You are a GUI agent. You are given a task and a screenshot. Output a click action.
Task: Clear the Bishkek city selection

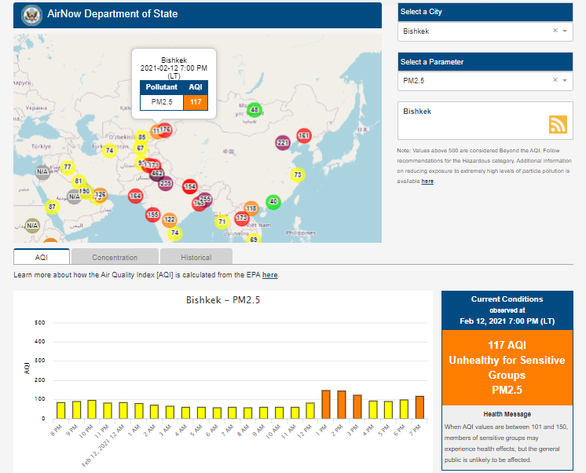tap(555, 31)
